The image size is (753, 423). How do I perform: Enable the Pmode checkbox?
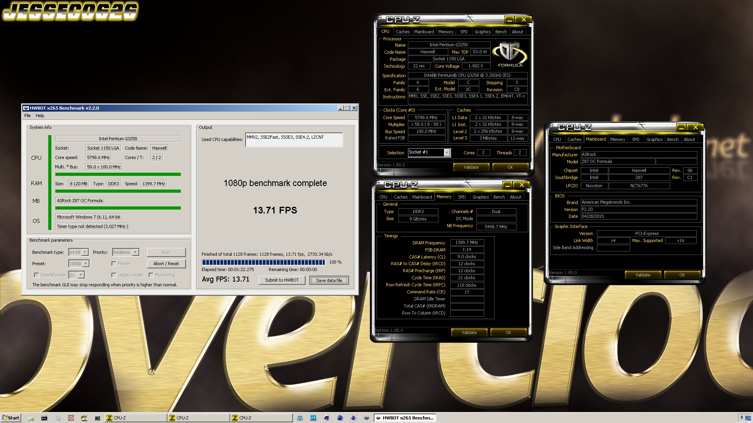tap(114, 264)
